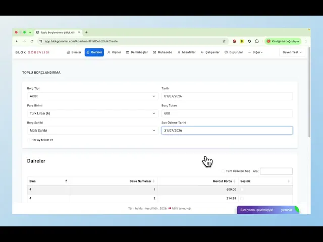Click the circular sync extension icon
The height and width of the screenshot is (242, 323).
tap(249, 41)
